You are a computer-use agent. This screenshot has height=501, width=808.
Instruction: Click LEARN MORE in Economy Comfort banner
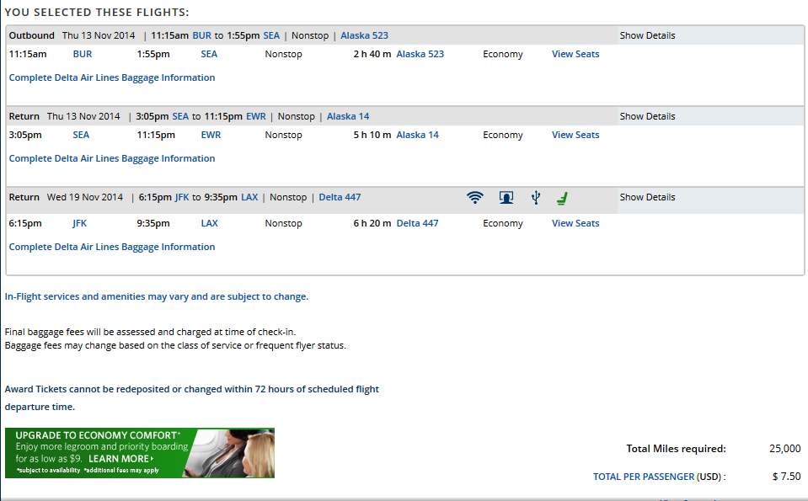pos(121,459)
